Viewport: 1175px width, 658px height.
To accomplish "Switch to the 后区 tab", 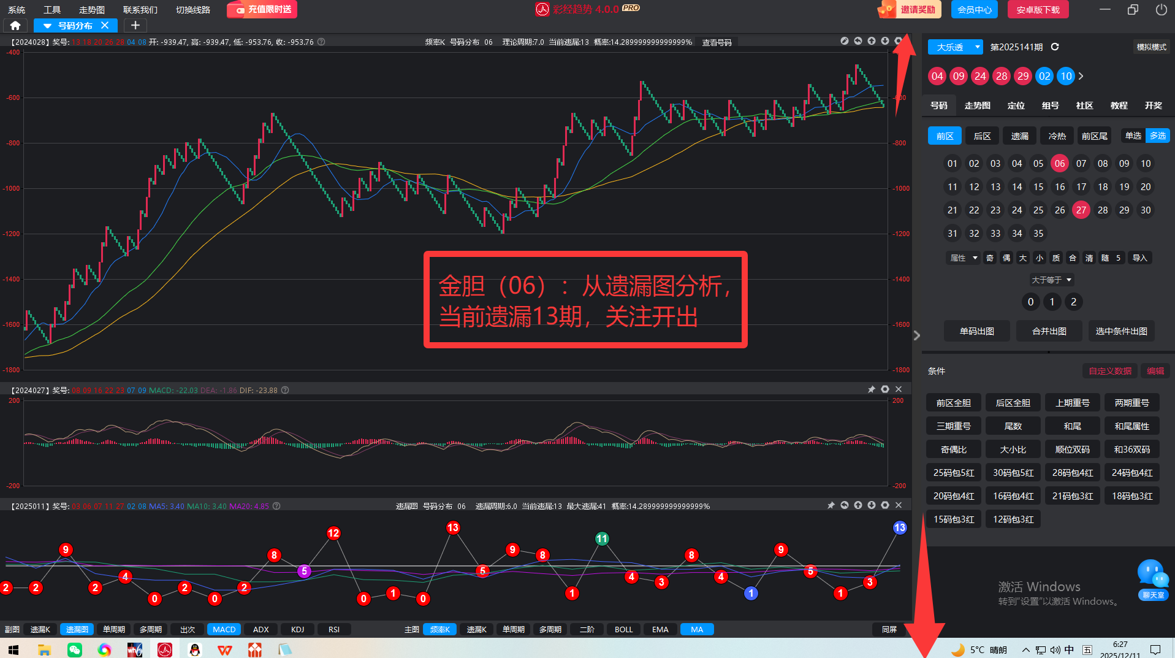I will click(x=982, y=136).
